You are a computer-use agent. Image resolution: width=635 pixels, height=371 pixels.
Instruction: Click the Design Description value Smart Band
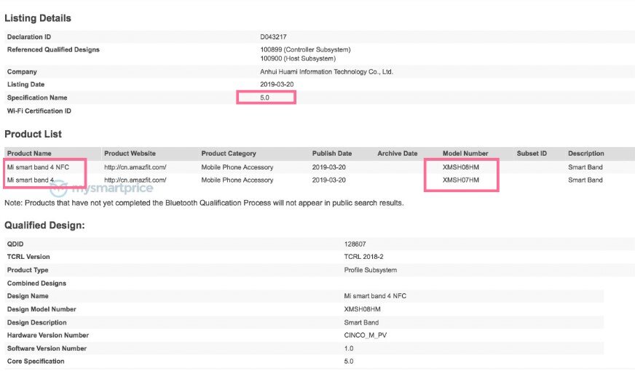click(x=361, y=322)
